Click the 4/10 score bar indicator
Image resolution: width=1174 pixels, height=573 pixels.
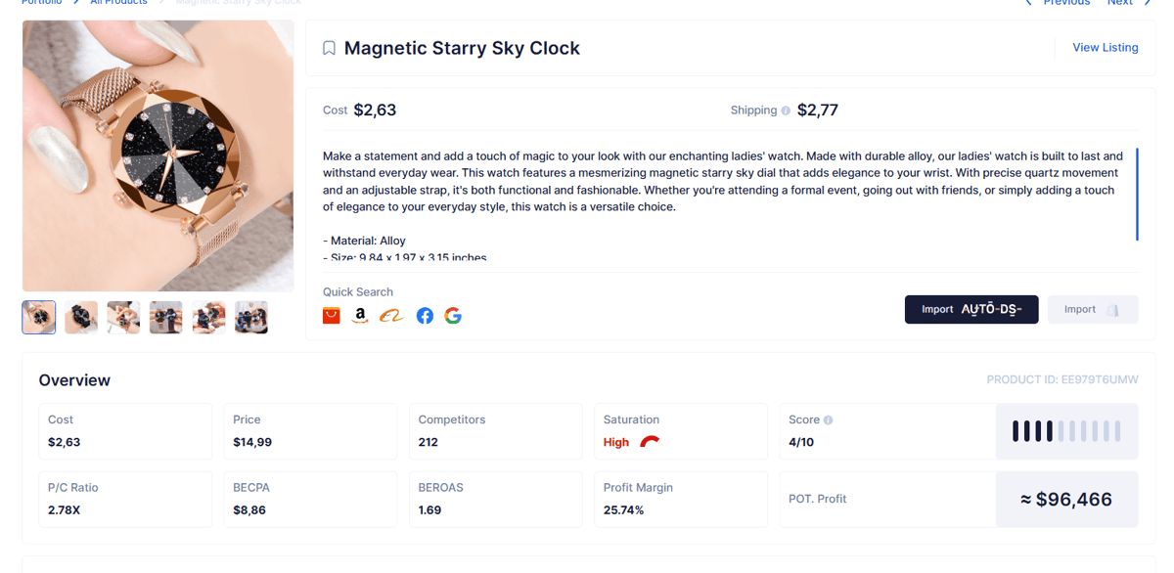click(x=1066, y=431)
